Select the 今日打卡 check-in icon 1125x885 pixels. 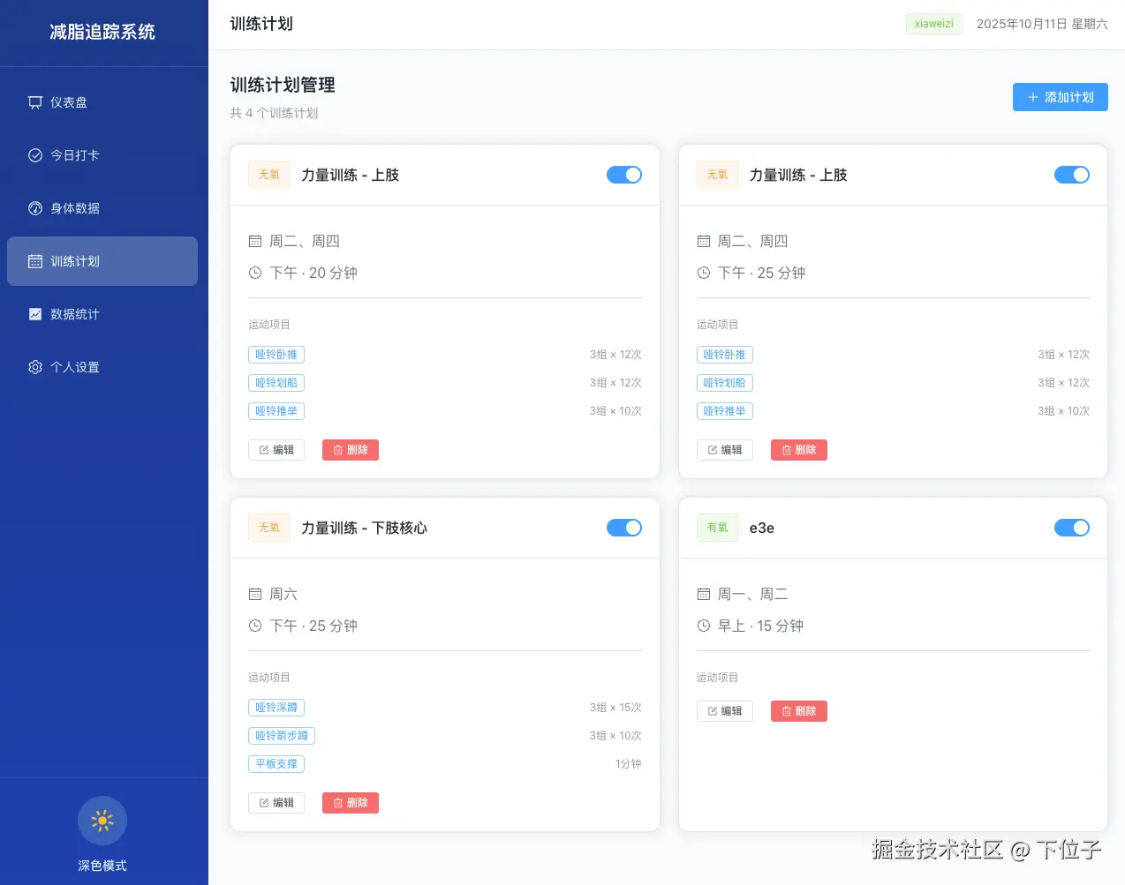tap(37, 155)
